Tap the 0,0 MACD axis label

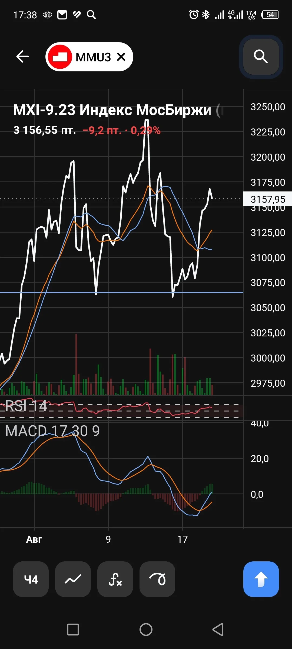(257, 495)
